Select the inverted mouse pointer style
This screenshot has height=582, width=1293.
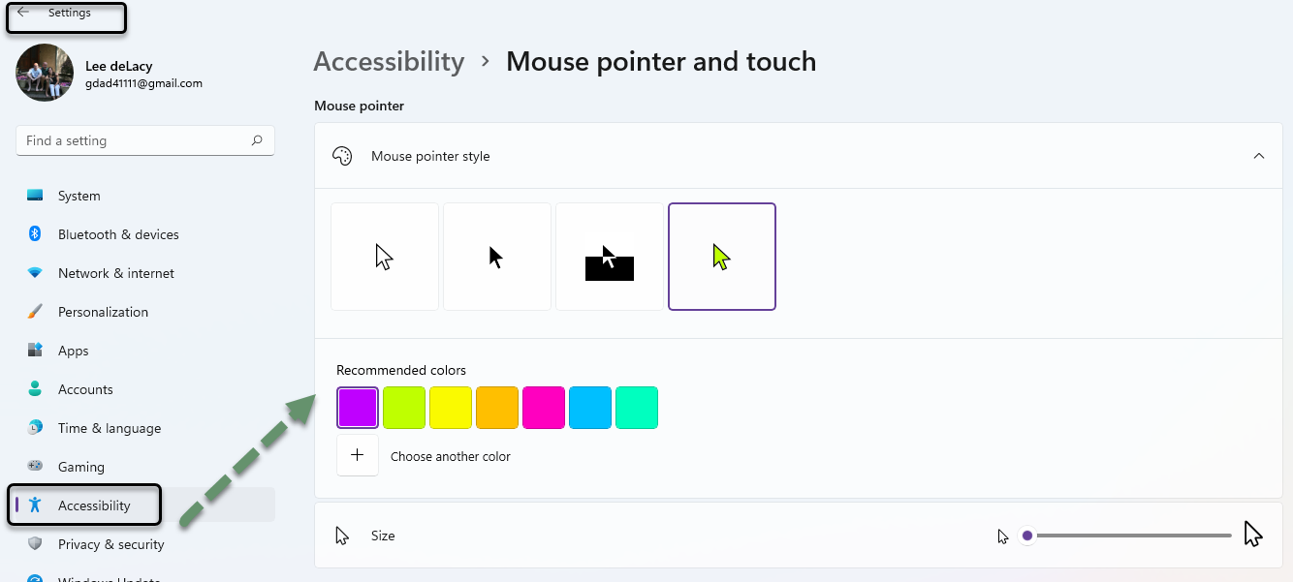[x=610, y=257]
